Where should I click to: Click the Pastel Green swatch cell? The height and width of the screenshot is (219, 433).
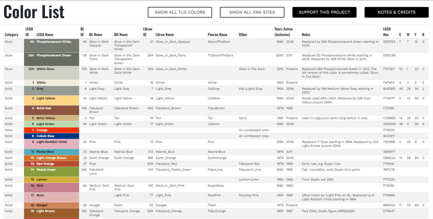pos(52,172)
